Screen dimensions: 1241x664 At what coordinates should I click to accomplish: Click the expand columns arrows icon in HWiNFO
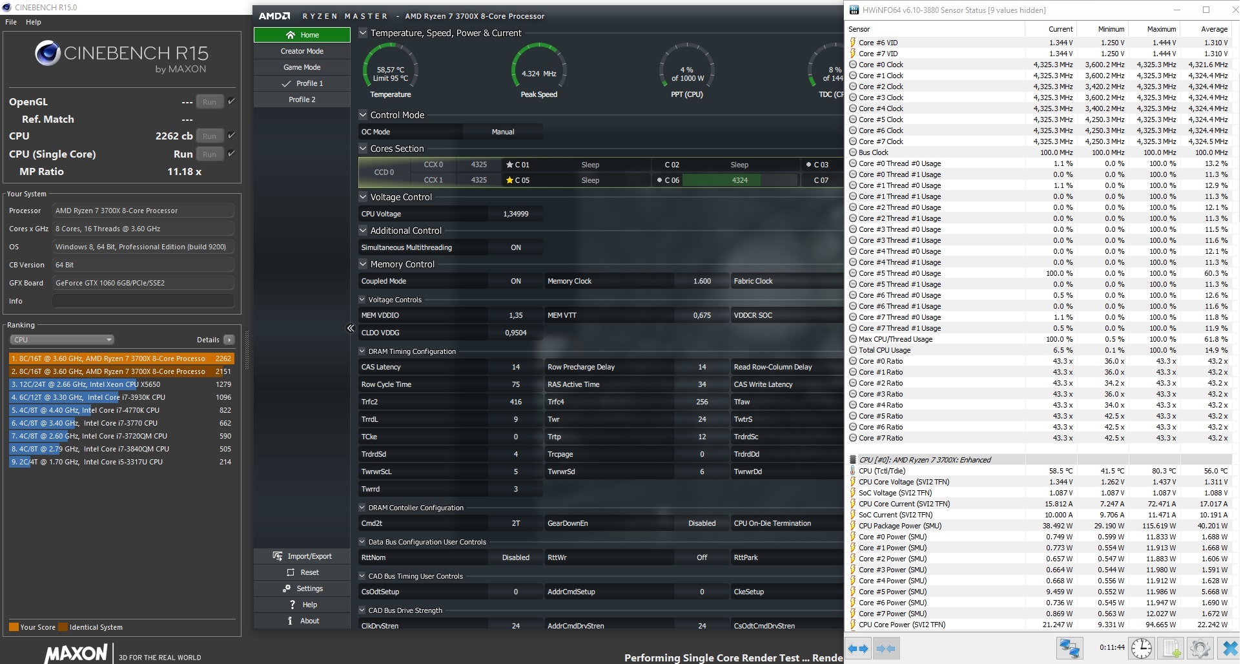(858, 648)
